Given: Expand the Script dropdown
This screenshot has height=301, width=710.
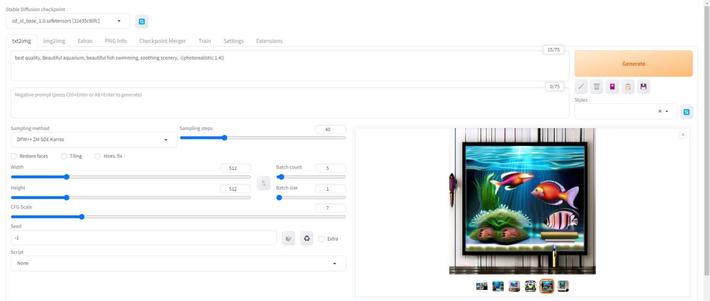Looking at the screenshot, I should [178, 263].
